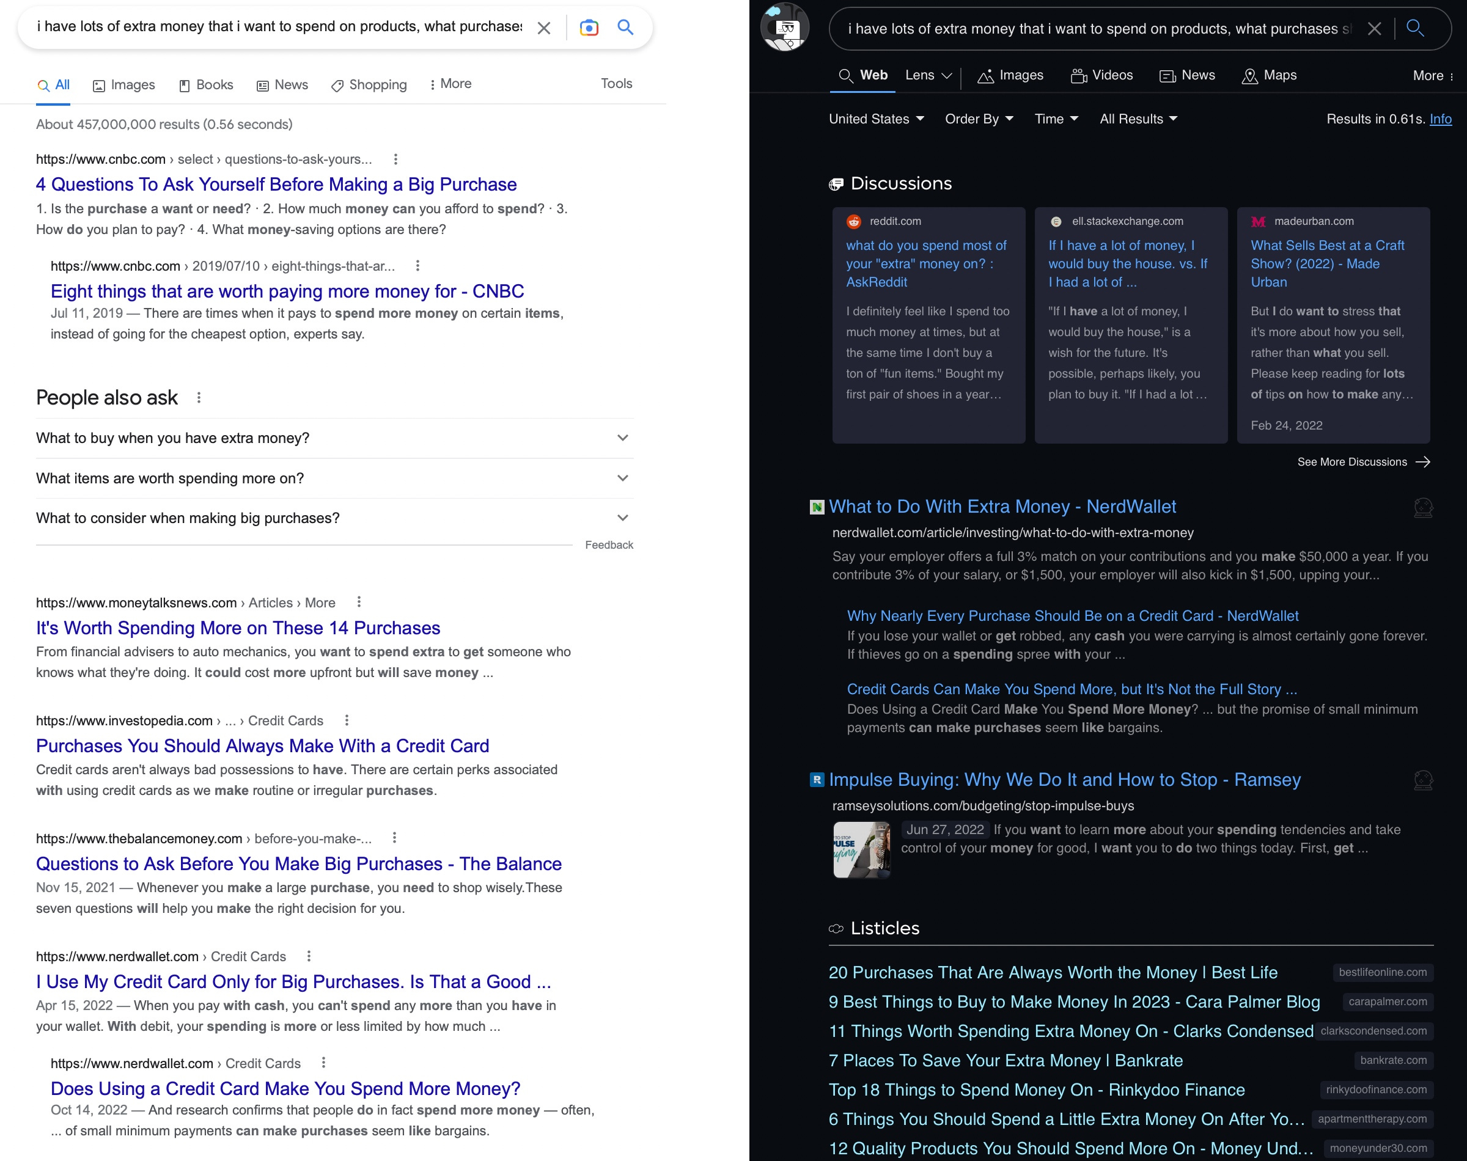
Task: Open '20 Purchases That Are Always Worth the Money' listicle
Action: (1053, 973)
